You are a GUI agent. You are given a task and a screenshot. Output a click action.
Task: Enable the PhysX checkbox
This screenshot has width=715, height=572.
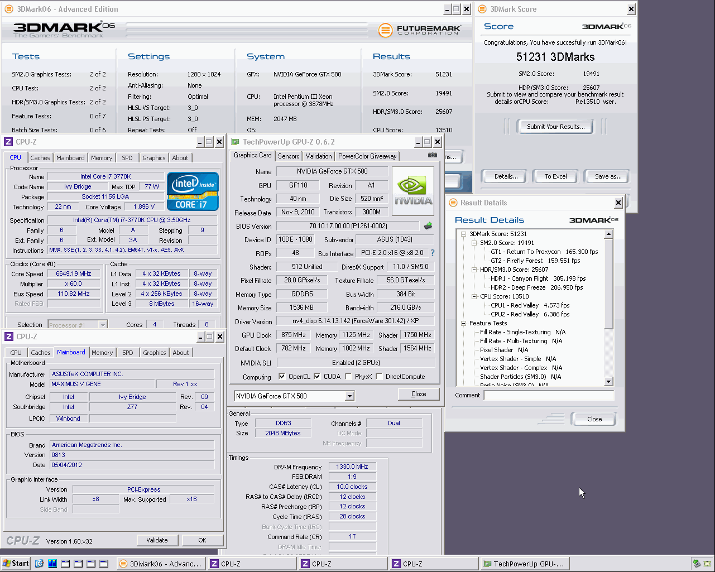pyautogui.click(x=348, y=377)
